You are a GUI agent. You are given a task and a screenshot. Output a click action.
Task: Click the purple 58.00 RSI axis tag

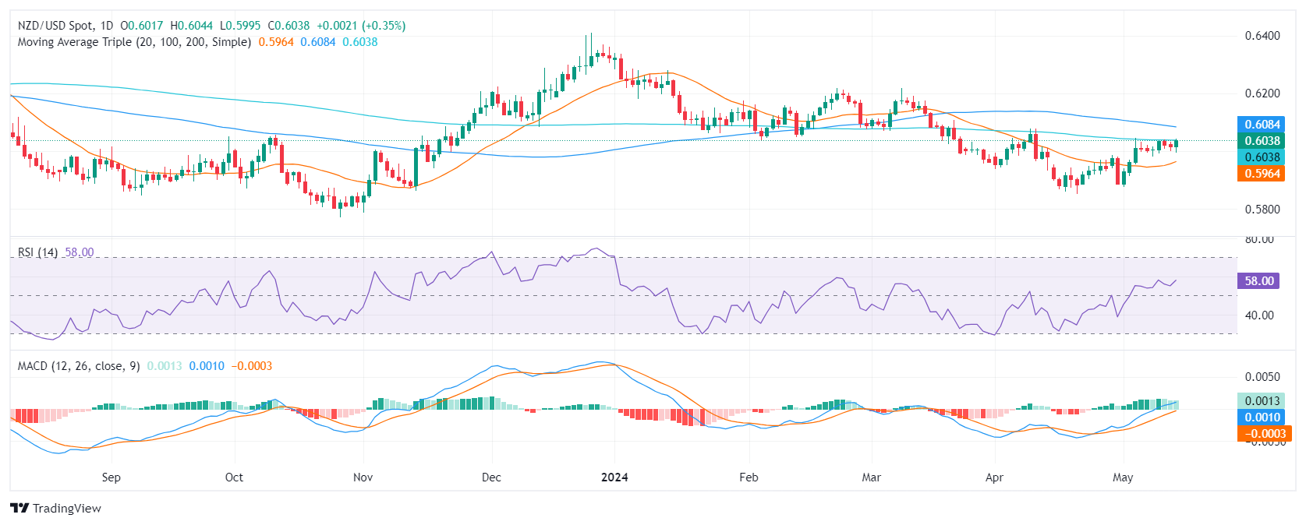click(1258, 281)
